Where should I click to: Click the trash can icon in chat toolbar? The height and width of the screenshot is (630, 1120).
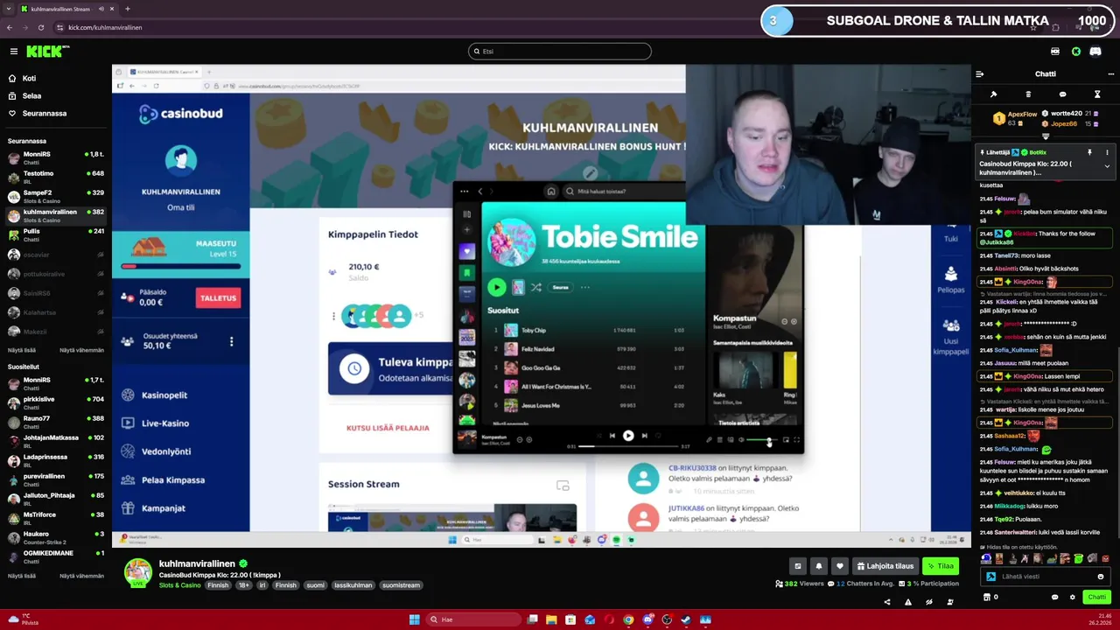[1028, 94]
